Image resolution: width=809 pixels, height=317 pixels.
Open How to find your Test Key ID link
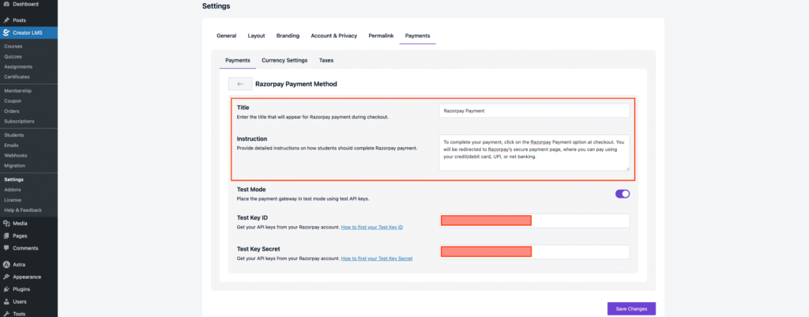click(x=372, y=228)
